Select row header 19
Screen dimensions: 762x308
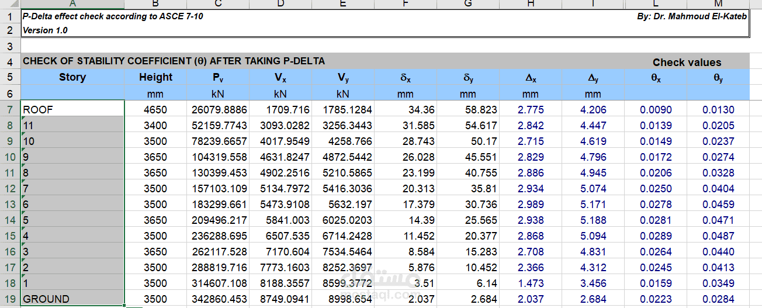pos(10,299)
